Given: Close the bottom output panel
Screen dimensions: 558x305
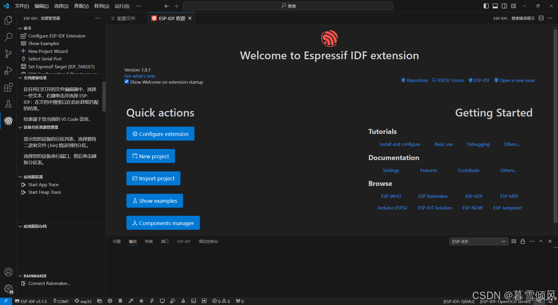Looking at the screenshot, I should pyautogui.click(x=550, y=241).
